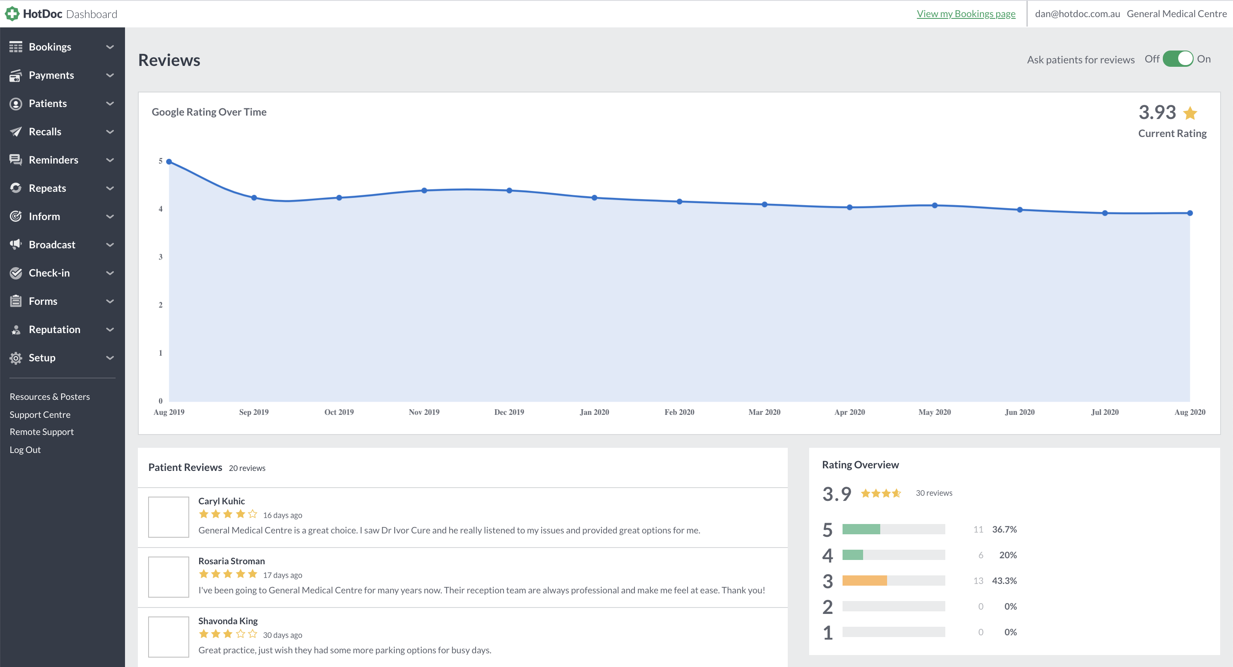Click Caryl Kuhic's star rating
Screen dimensions: 1233x667
coord(228,514)
